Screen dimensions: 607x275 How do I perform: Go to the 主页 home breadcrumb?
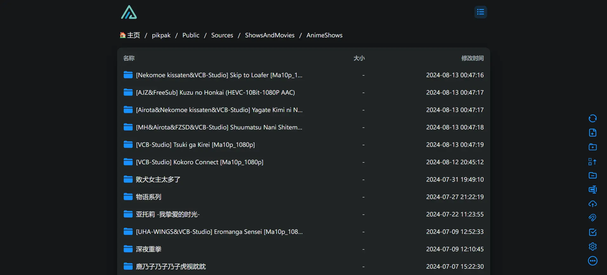pyautogui.click(x=130, y=35)
